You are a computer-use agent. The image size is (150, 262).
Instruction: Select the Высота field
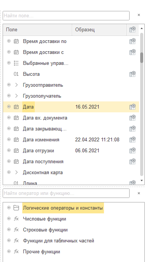(x=31, y=74)
